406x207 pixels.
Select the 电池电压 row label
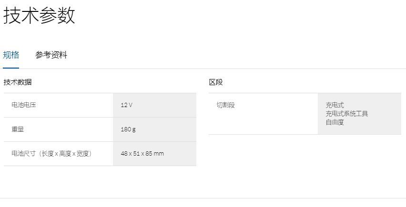pyautogui.click(x=24, y=105)
